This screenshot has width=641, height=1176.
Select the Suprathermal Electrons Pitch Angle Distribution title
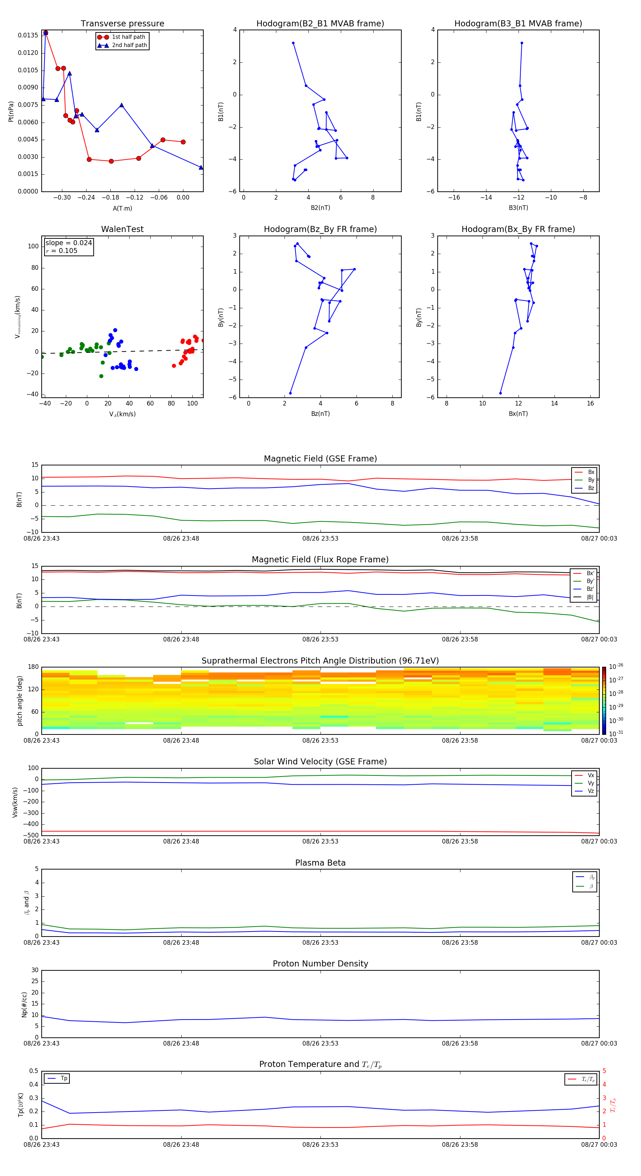[320, 661]
